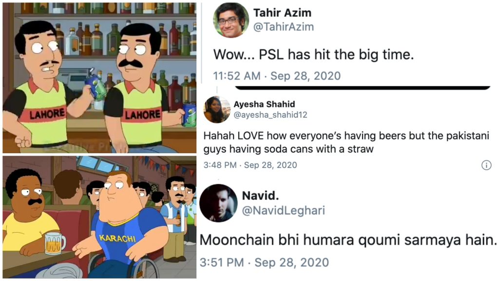This screenshot has height=281, width=499.
Task: Select the Karachi jersey cartoon image
Action: [x=99, y=217]
